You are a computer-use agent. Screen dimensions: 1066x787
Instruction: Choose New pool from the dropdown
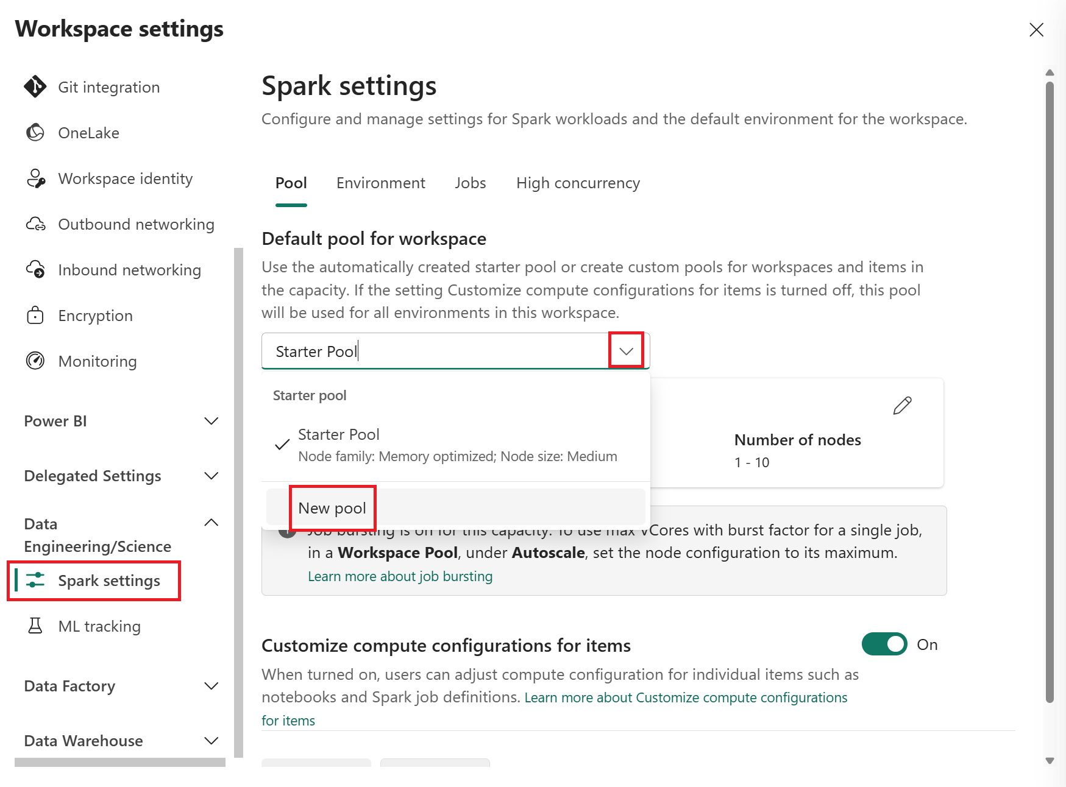pos(456,507)
